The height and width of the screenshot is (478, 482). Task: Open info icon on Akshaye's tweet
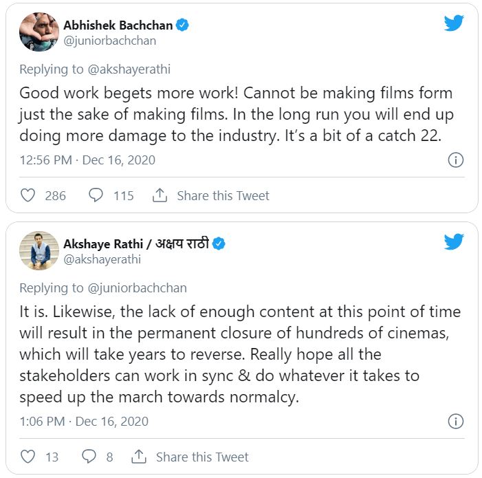(454, 421)
